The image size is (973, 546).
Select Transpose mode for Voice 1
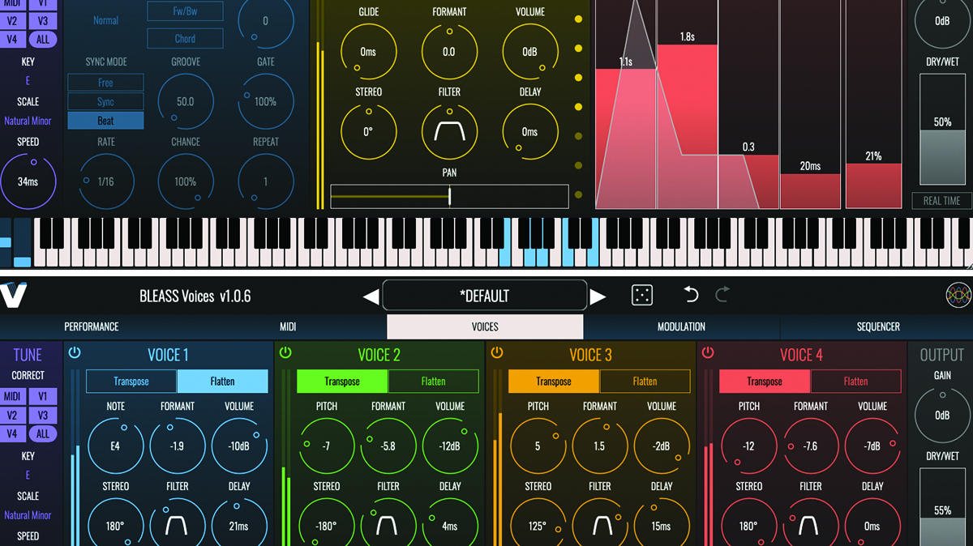coord(131,382)
